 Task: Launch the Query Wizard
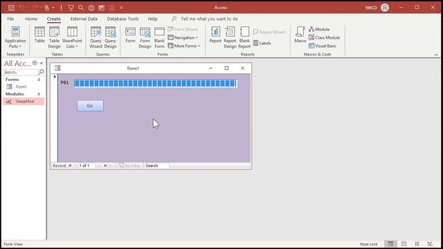96,37
